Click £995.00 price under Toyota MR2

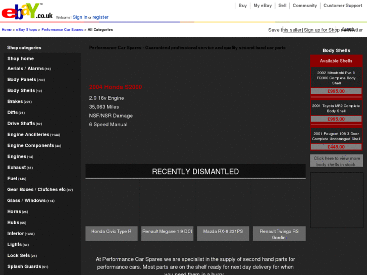tap(336, 119)
